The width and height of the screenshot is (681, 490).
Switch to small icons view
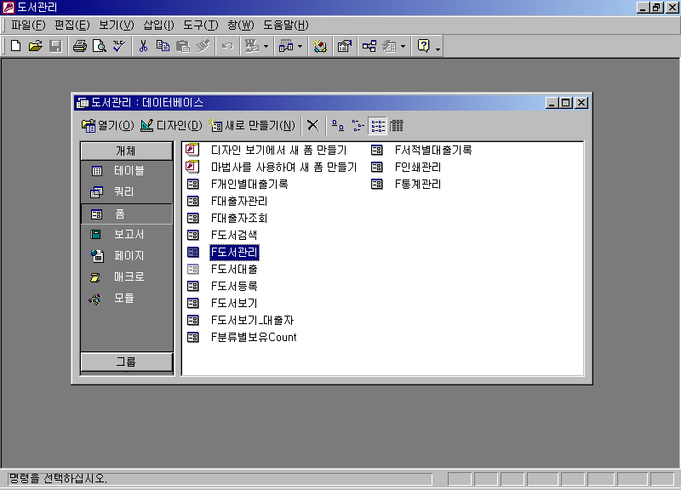coord(358,126)
